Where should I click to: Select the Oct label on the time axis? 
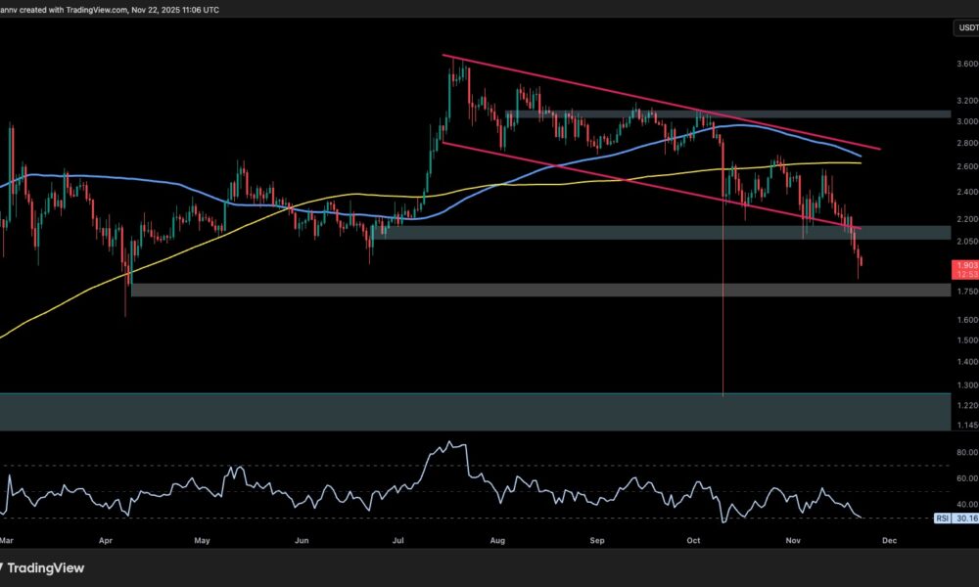click(x=692, y=540)
